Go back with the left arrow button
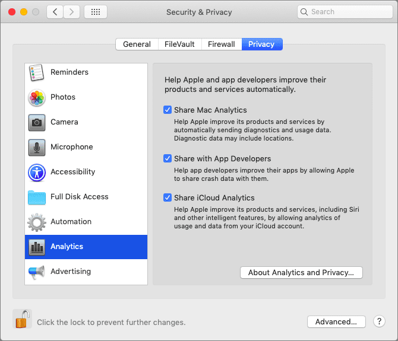 click(55, 12)
